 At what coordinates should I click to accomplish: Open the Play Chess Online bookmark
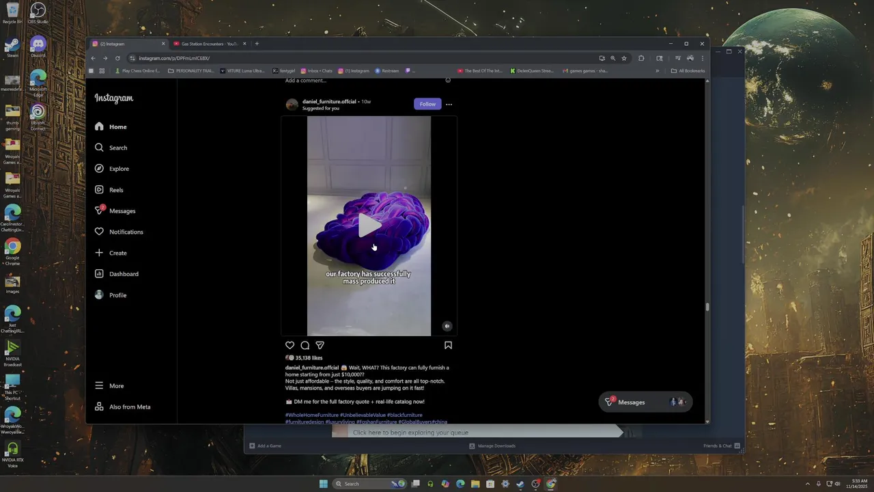[x=137, y=70]
